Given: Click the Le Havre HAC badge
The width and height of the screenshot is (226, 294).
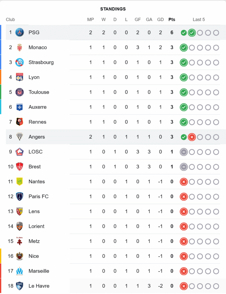Looking at the screenshot, I should point(19,286).
